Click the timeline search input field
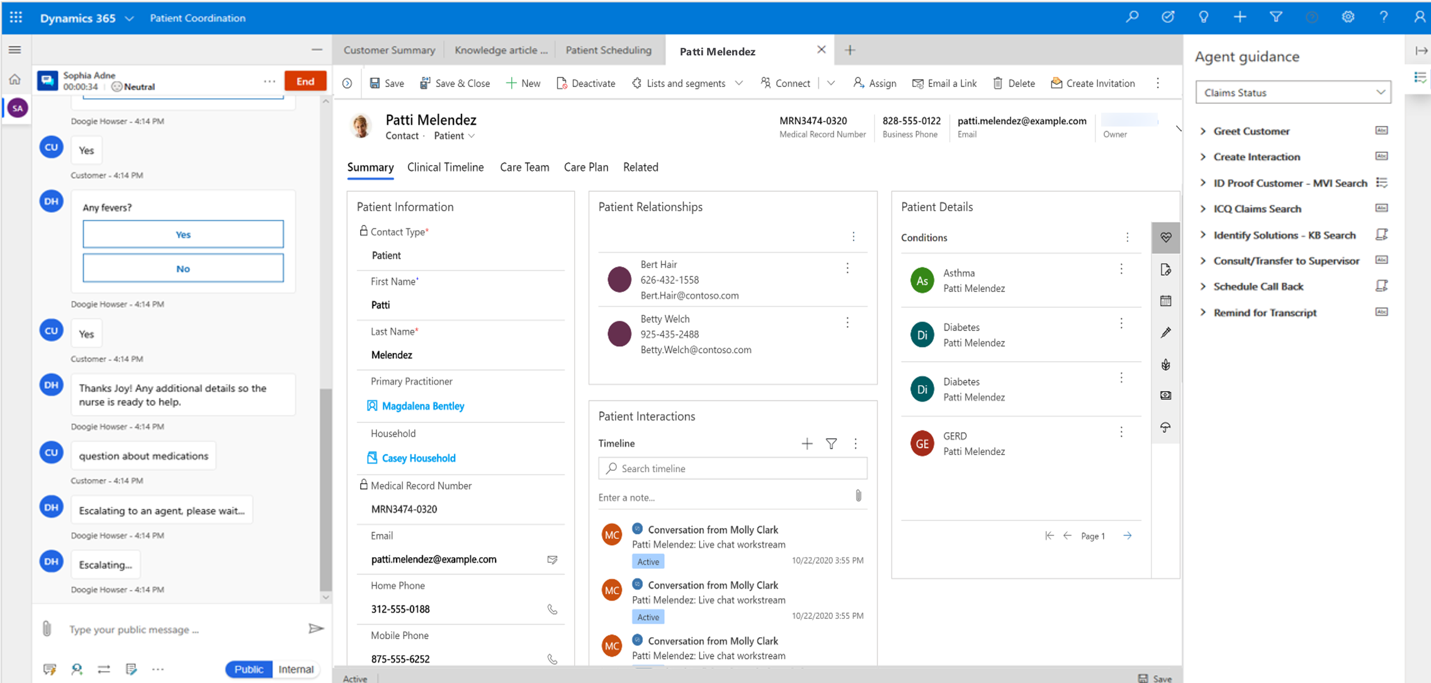 [x=730, y=468]
